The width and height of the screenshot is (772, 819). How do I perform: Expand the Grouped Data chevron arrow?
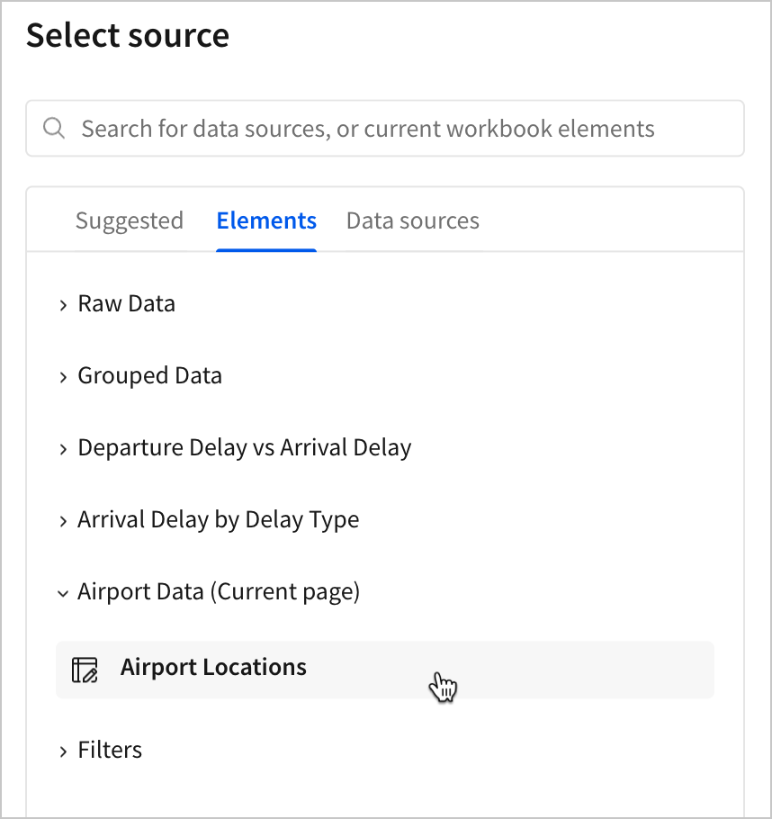(x=63, y=377)
